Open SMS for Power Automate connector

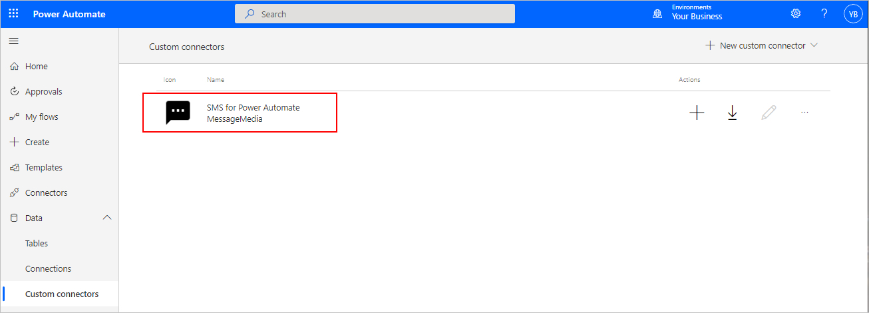click(254, 108)
